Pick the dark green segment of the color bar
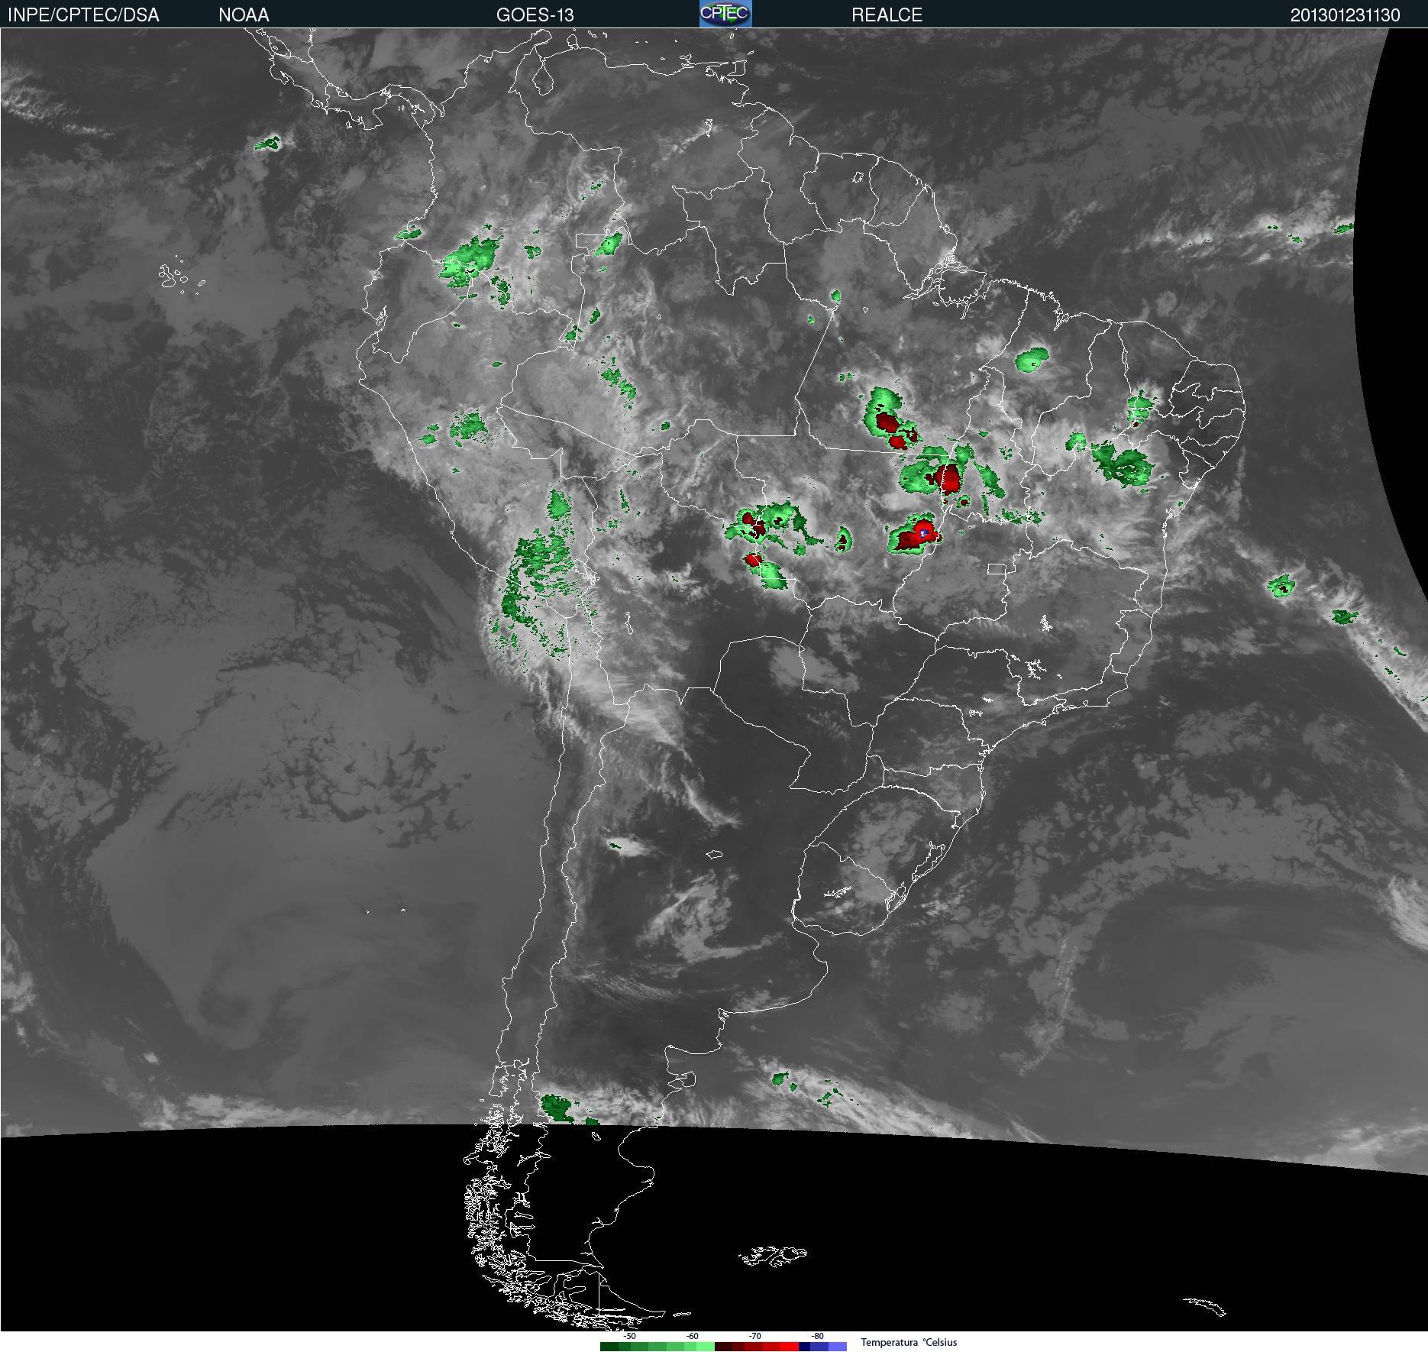1428x1352 pixels. pyautogui.click(x=609, y=1347)
